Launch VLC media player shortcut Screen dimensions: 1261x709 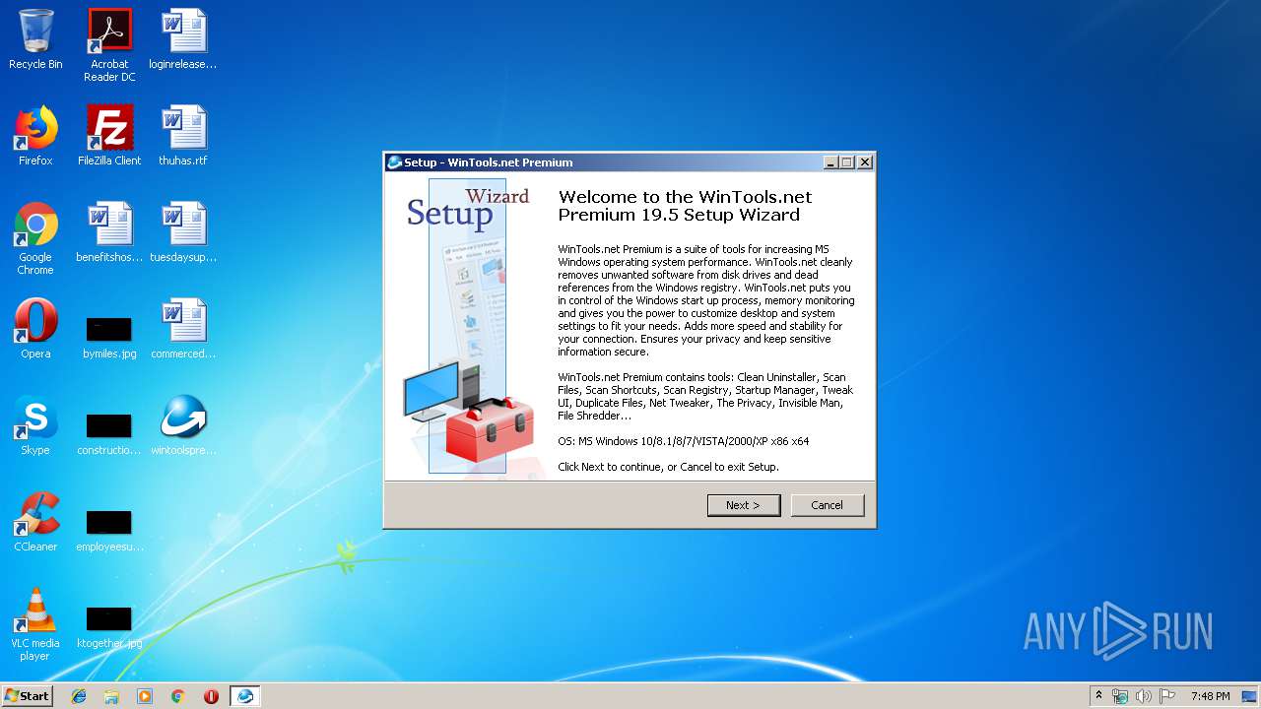point(35,624)
